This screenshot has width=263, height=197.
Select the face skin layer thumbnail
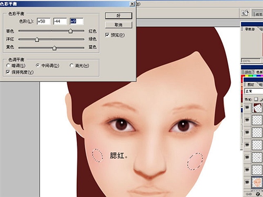tap(257, 182)
